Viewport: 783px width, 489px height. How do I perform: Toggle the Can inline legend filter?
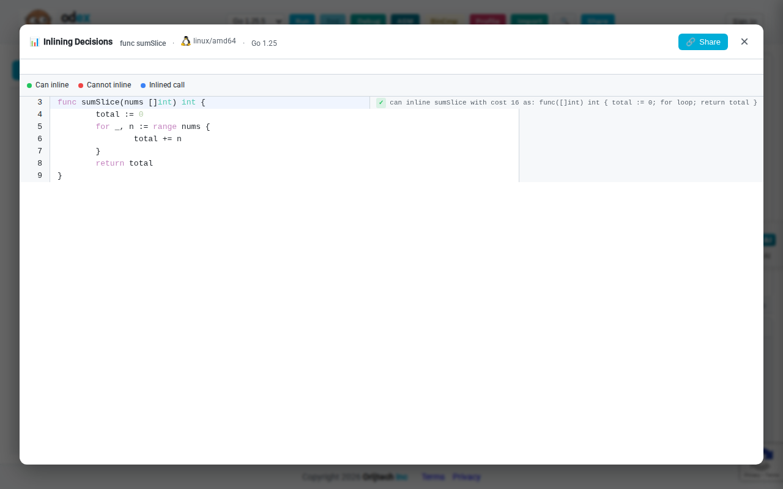point(48,85)
